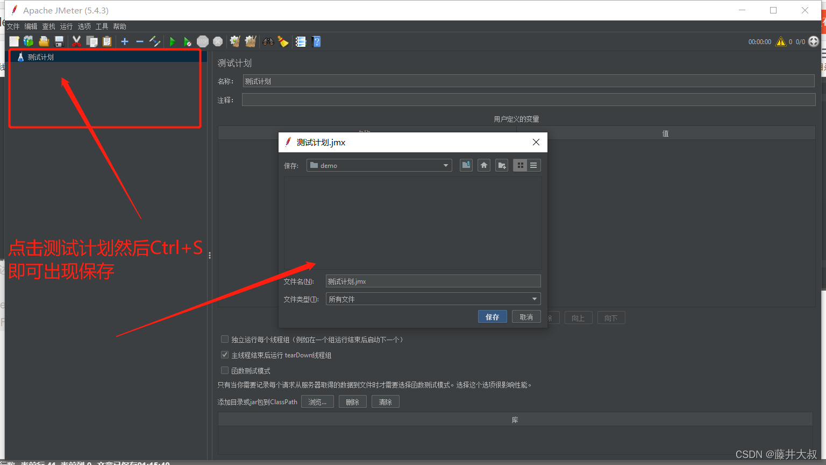The image size is (826, 465).
Task: Click the Search binoculars icon
Action: click(x=268, y=41)
